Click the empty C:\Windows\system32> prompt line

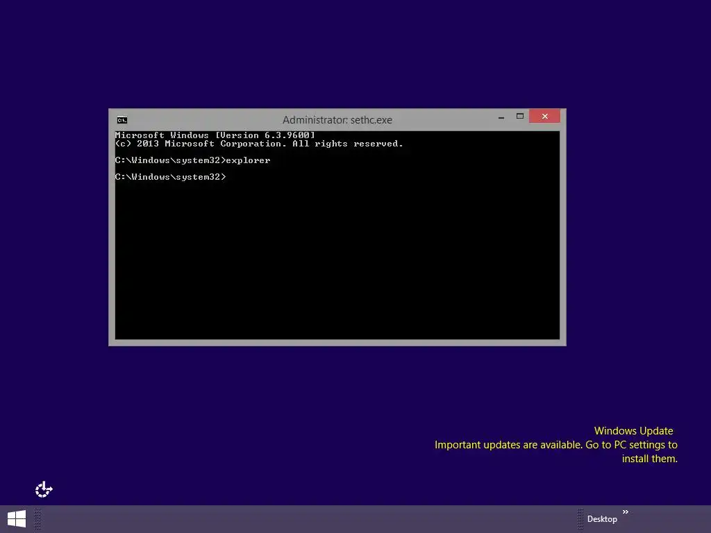pyautogui.click(x=171, y=177)
